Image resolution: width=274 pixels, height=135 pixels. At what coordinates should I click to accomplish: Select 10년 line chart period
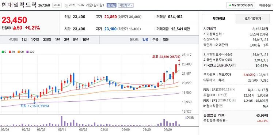[x=86, y=40]
